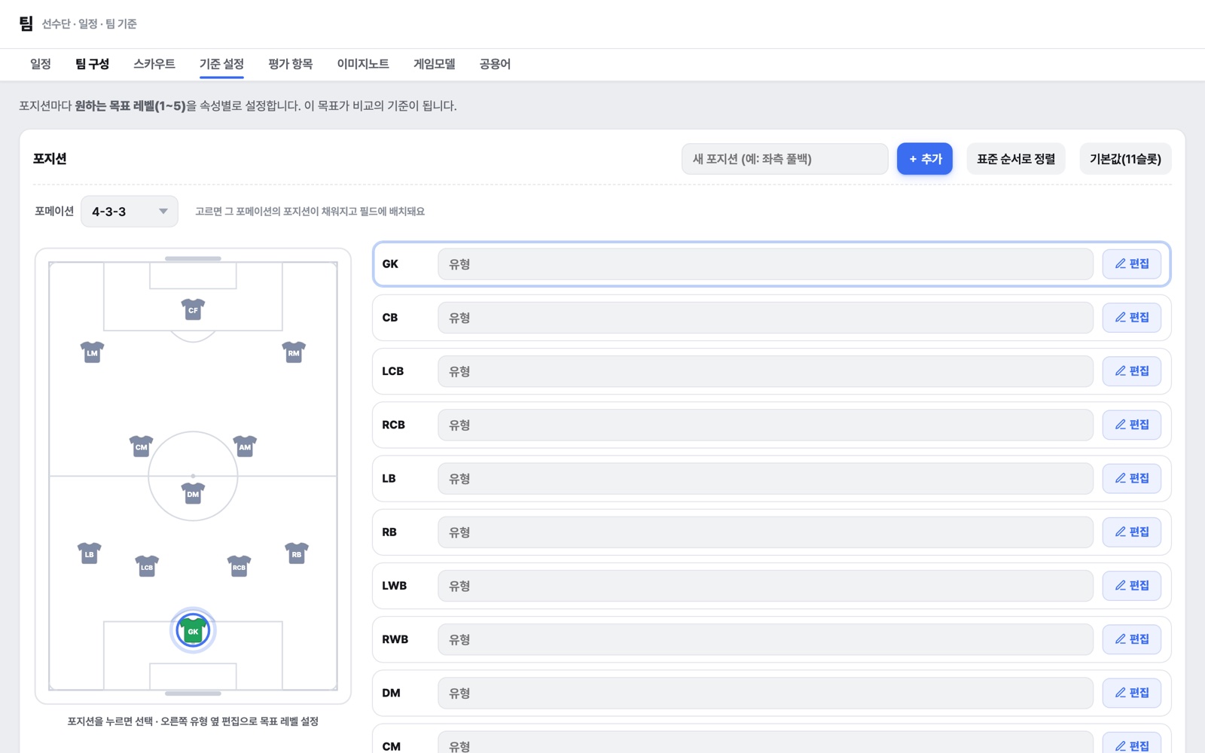Click 편집 for the LB row

pyautogui.click(x=1132, y=478)
